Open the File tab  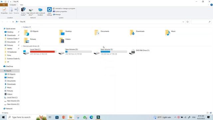(4, 5)
